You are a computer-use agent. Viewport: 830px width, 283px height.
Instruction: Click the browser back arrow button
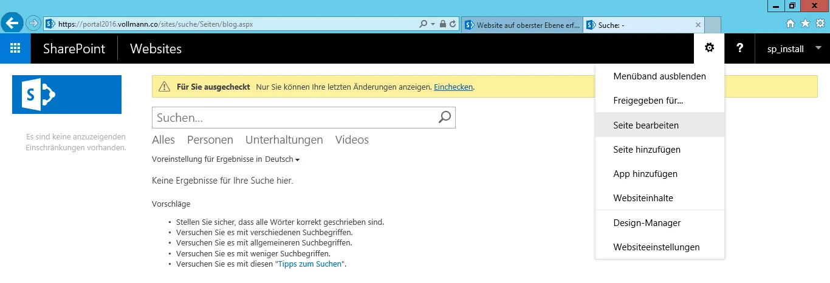coord(13,24)
